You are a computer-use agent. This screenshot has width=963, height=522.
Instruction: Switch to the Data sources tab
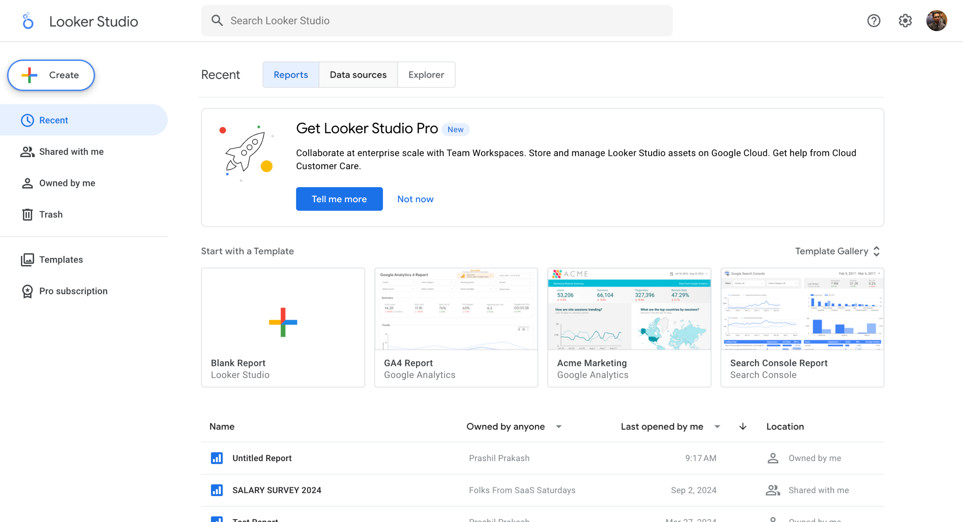pos(358,75)
